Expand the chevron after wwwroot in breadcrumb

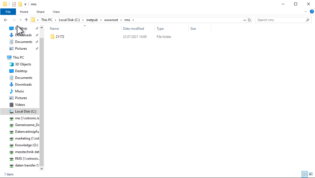point(121,20)
